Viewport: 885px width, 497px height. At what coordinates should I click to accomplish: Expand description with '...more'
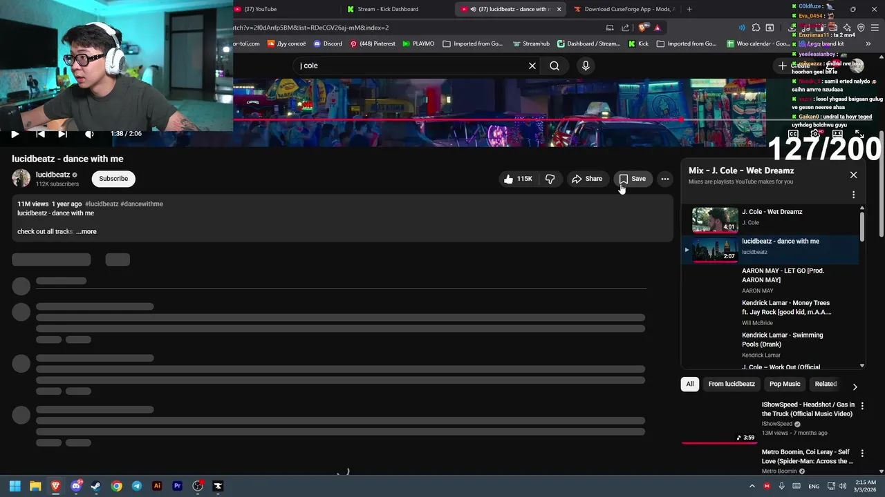coord(86,232)
